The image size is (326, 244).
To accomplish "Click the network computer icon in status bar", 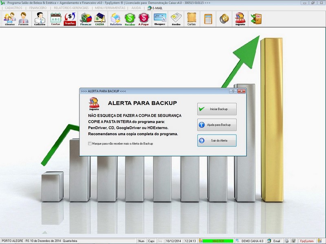I will pyautogui.click(x=293, y=241).
